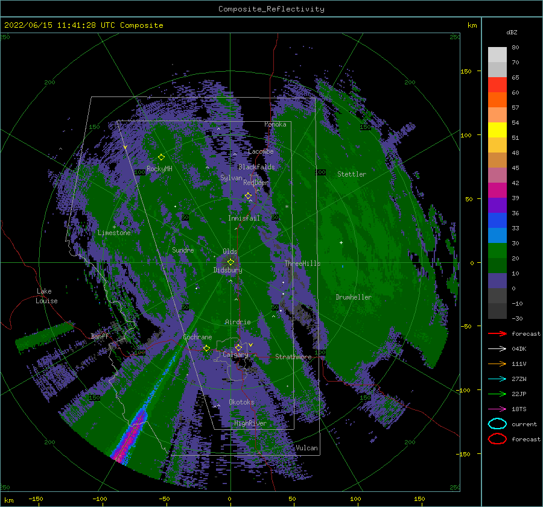This screenshot has height=507, width=543.
Task: Click the Banff town label
Action: click(100, 336)
